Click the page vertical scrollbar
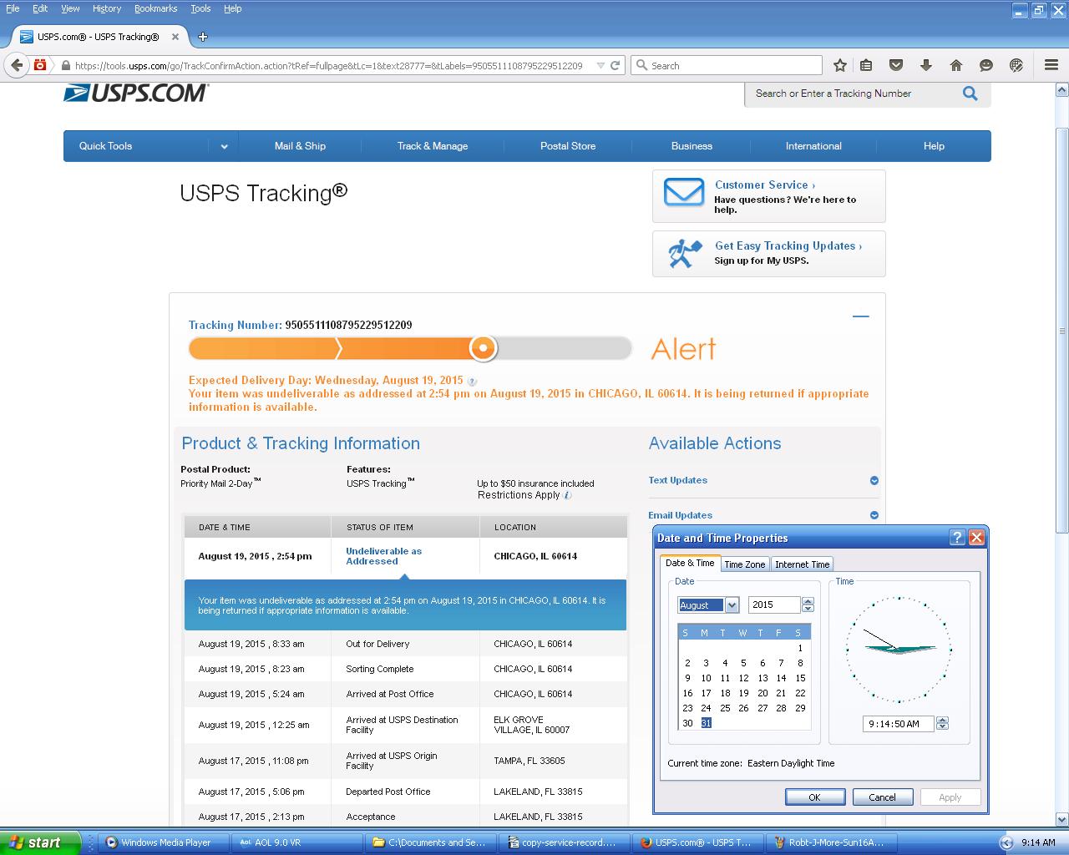 click(x=1061, y=330)
